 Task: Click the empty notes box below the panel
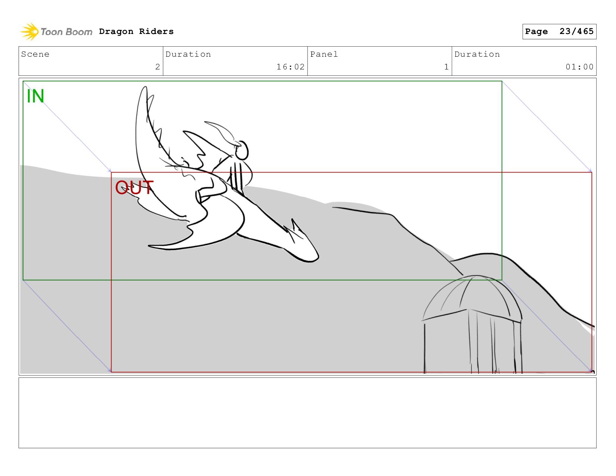(x=307, y=413)
